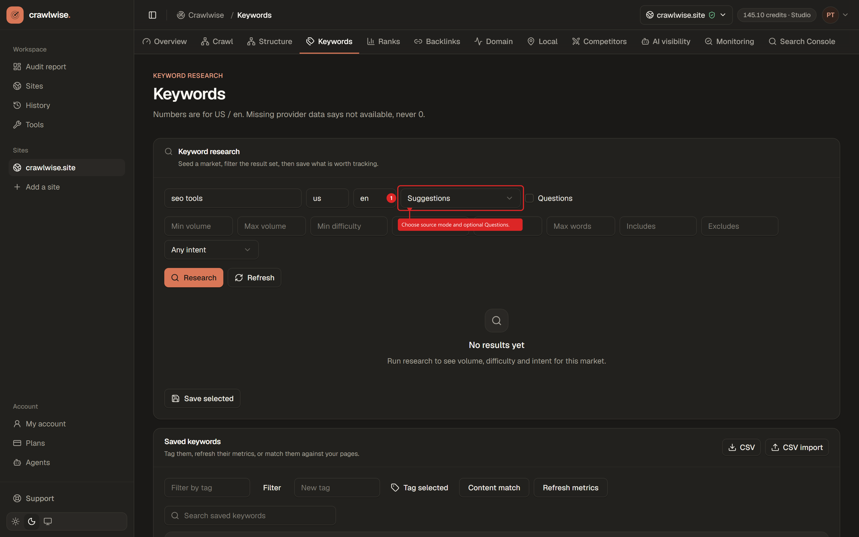Click the CSV import button
The image size is (859, 537).
click(x=797, y=448)
